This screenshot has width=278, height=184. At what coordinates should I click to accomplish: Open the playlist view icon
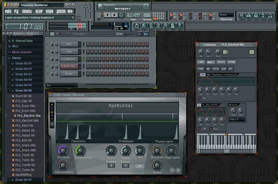click(x=241, y=16)
